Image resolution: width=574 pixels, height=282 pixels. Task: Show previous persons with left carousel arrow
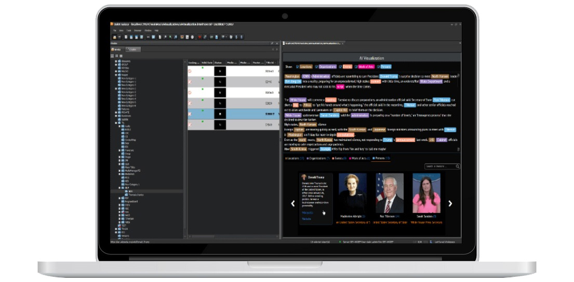292,203
